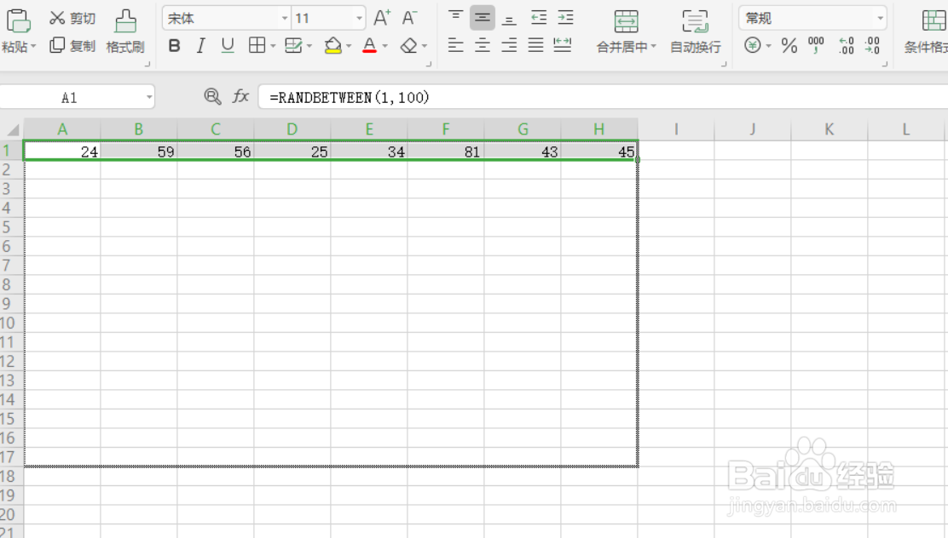Decrease indent icon
Screen dimensions: 948x538
coord(538,18)
